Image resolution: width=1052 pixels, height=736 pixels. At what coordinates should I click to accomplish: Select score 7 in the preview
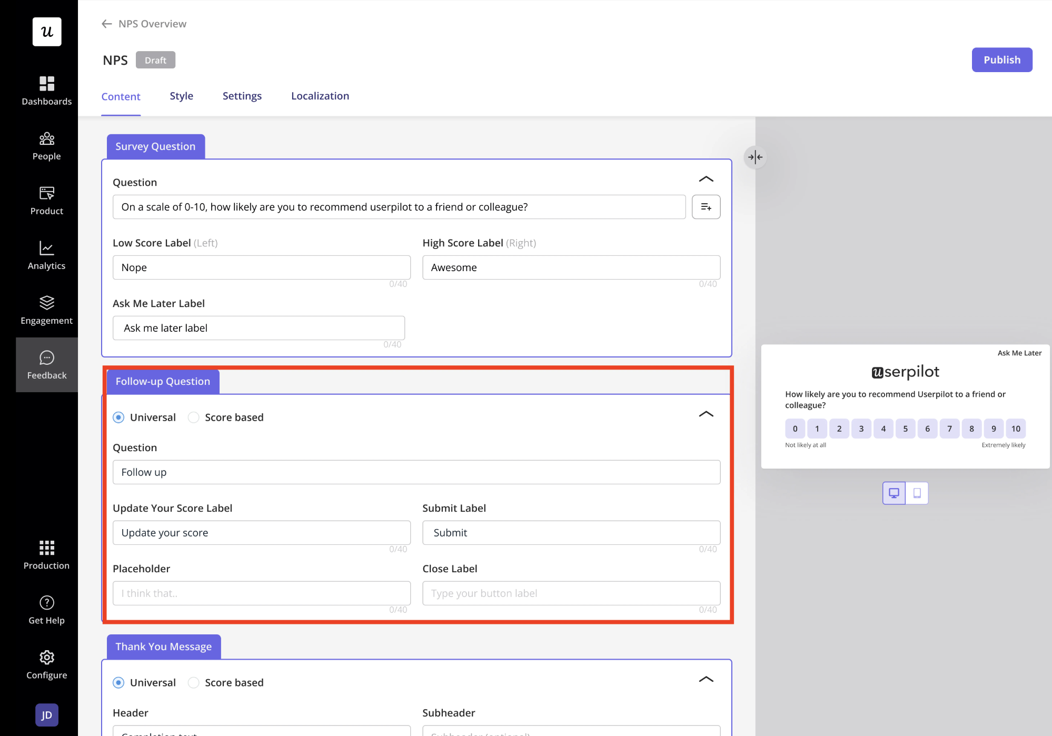(x=950, y=429)
